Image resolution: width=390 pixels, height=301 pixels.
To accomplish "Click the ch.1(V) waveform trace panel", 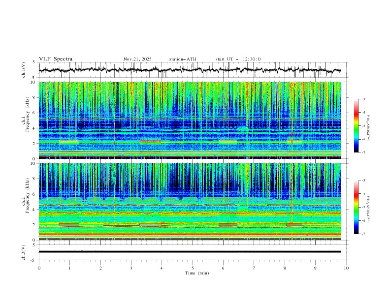I will click(192, 70).
